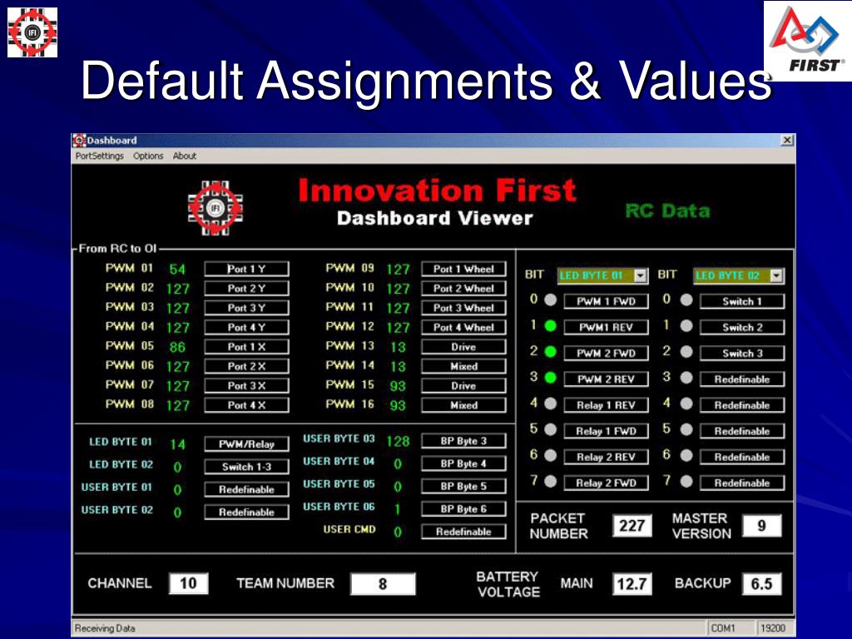Click the PACKET NUMBER value field
The width and height of the screenshot is (852, 639).
[632, 526]
